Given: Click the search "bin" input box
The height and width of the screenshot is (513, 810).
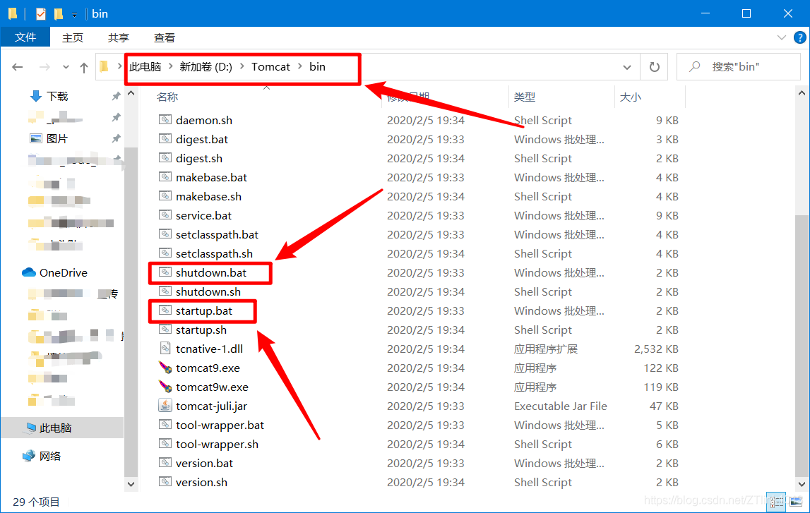Looking at the screenshot, I should pyautogui.click(x=739, y=67).
